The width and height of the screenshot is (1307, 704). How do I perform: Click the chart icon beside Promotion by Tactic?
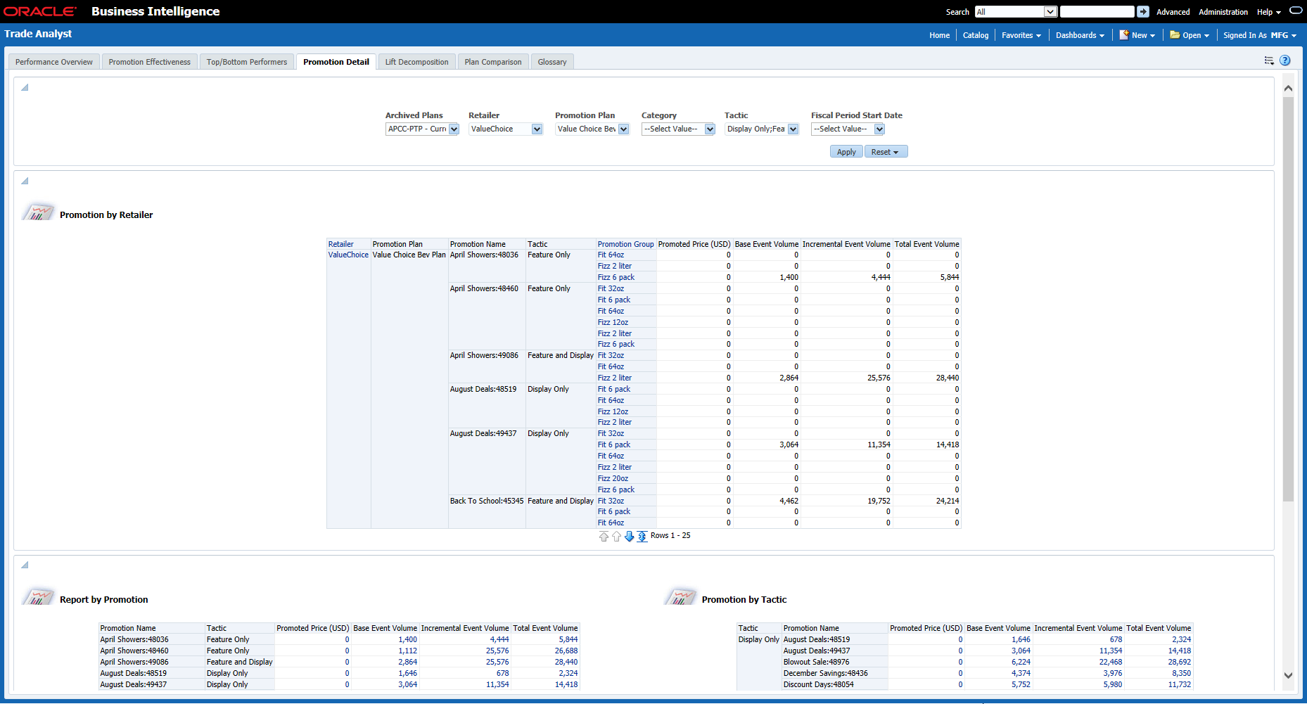point(681,596)
